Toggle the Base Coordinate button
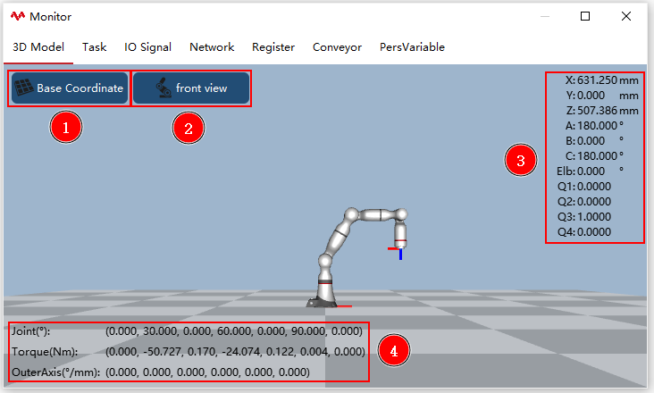 pyautogui.click(x=70, y=88)
